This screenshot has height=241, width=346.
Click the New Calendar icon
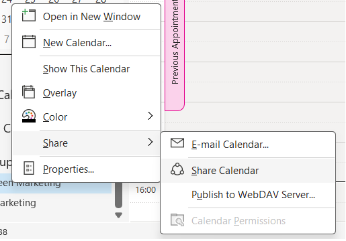point(29,42)
